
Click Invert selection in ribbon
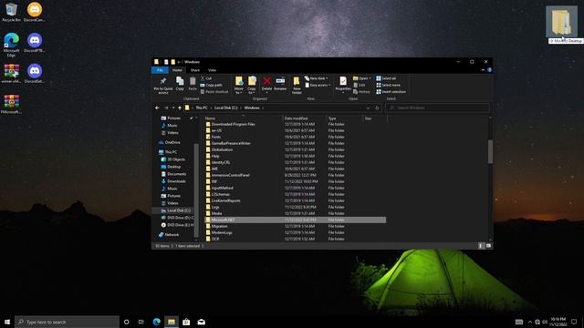click(391, 92)
